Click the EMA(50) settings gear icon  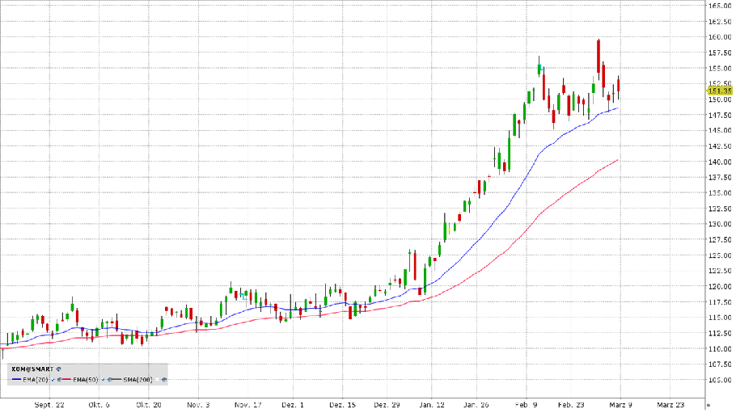[110, 380]
